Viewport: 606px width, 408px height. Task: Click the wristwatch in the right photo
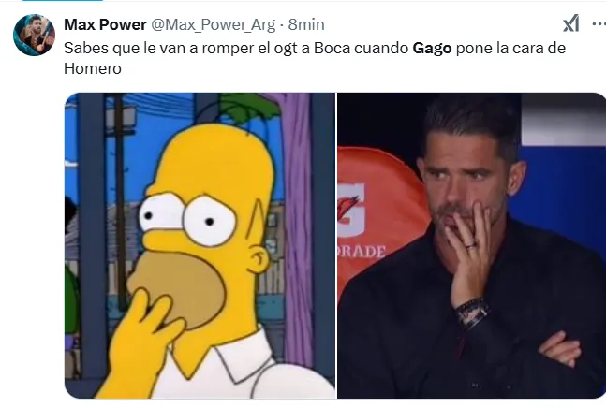click(472, 313)
